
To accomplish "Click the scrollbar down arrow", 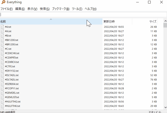I will pos(165,107).
